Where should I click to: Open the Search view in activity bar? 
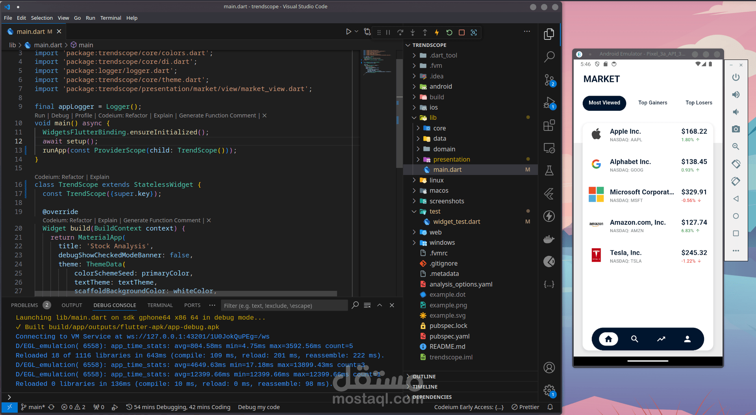pyautogui.click(x=549, y=57)
